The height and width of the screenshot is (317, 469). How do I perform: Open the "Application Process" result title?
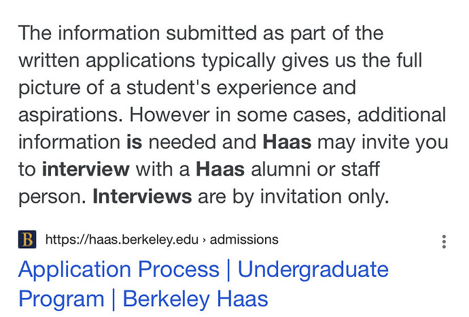pyautogui.click(x=119, y=269)
